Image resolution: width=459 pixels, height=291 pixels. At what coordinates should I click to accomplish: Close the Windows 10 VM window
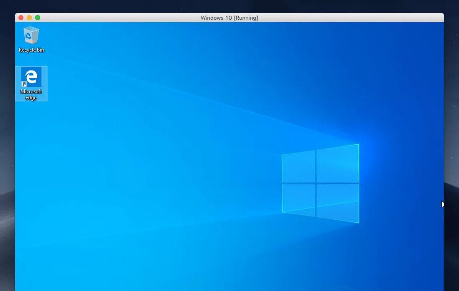21,18
